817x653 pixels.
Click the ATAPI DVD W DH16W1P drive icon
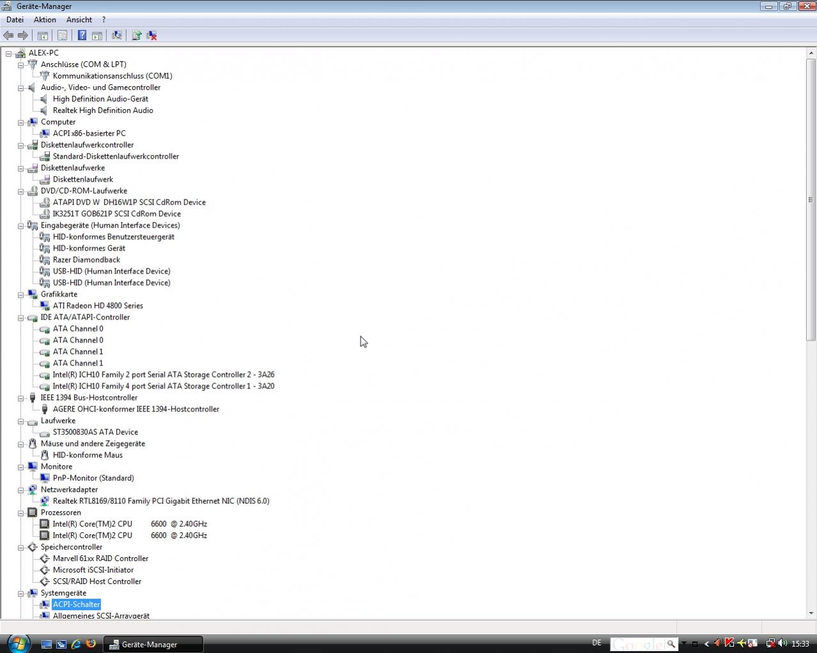[45, 203]
